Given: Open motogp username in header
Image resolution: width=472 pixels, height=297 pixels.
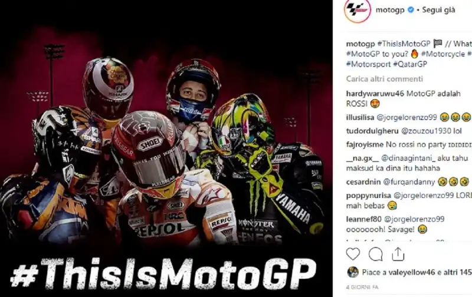Looking at the screenshot, I should [x=390, y=10].
